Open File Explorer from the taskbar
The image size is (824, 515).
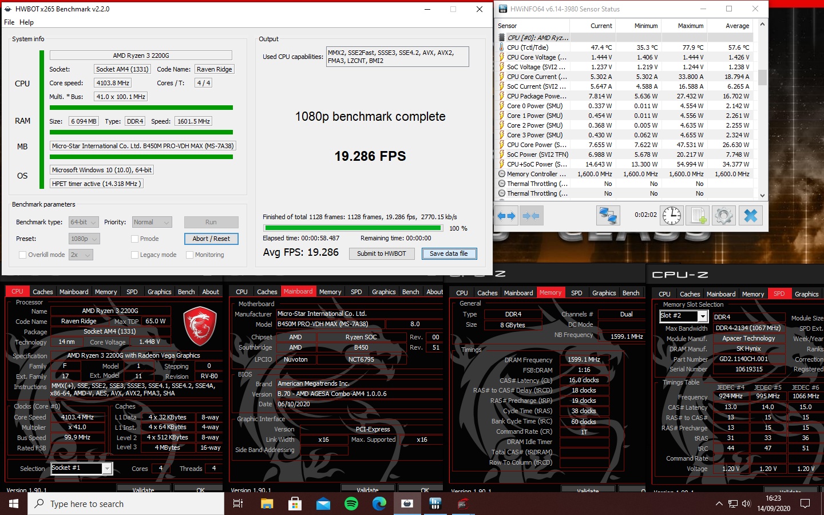pyautogui.click(x=267, y=504)
